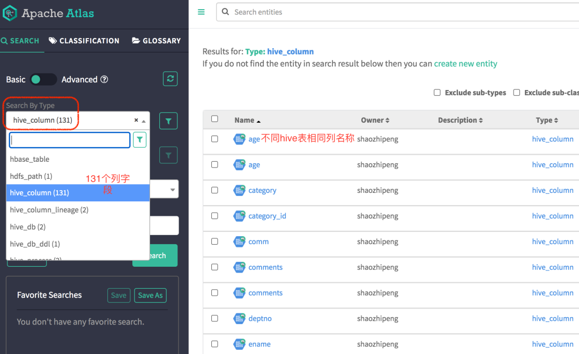Click entity icon of comm row
Viewport: 579px width, 354px height.
(x=239, y=242)
